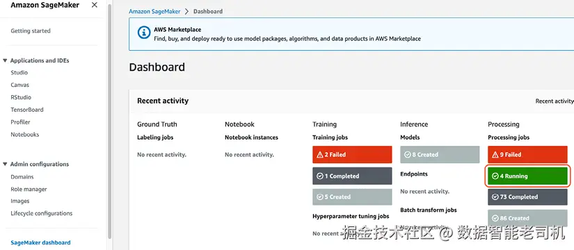
Task: Click the Hyperparameter tuning jobs heading
Action: pyautogui.click(x=351, y=217)
